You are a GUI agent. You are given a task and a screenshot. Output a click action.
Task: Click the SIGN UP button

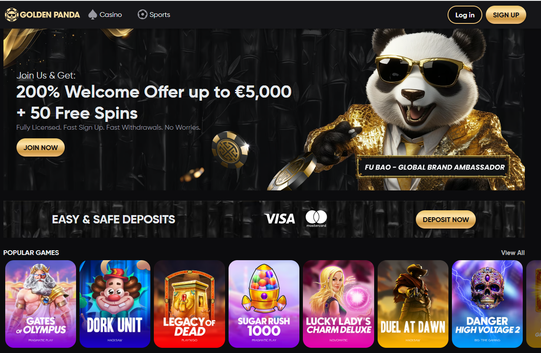pos(506,15)
